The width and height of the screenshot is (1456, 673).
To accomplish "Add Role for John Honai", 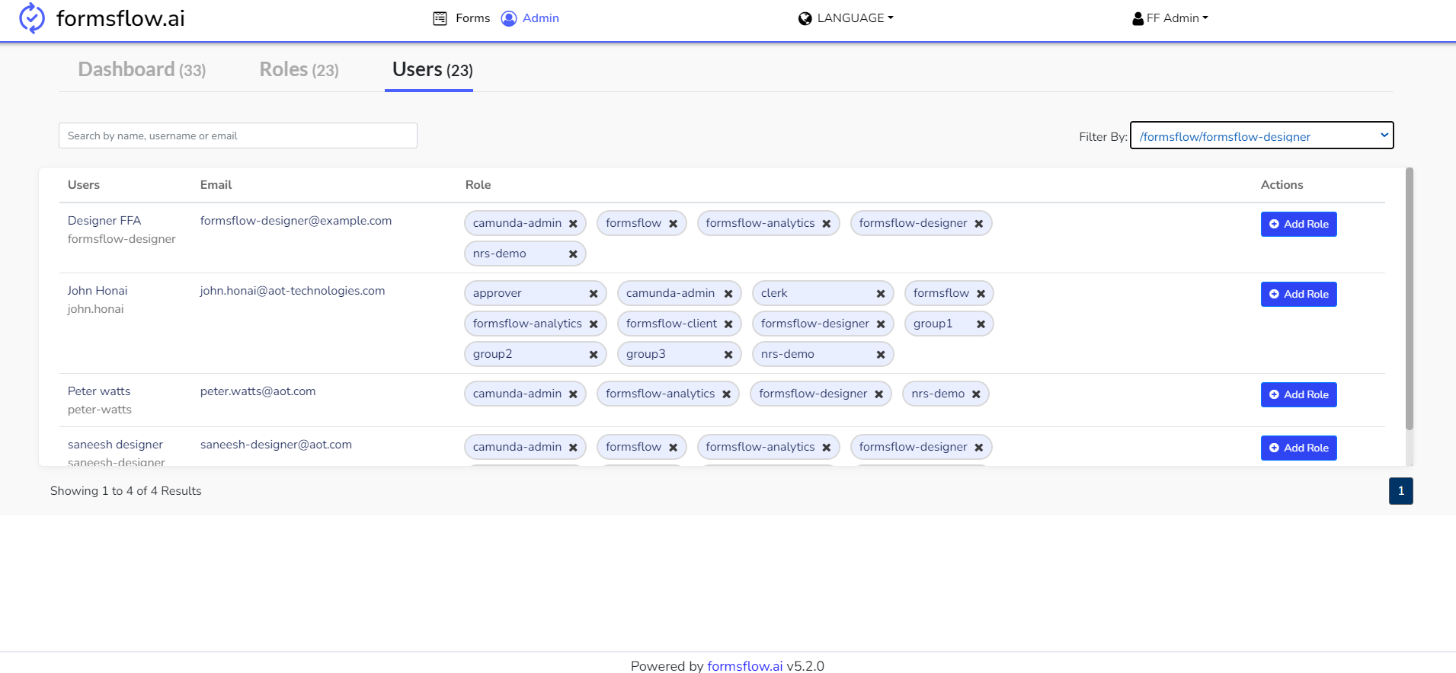I will (x=1298, y=294).
